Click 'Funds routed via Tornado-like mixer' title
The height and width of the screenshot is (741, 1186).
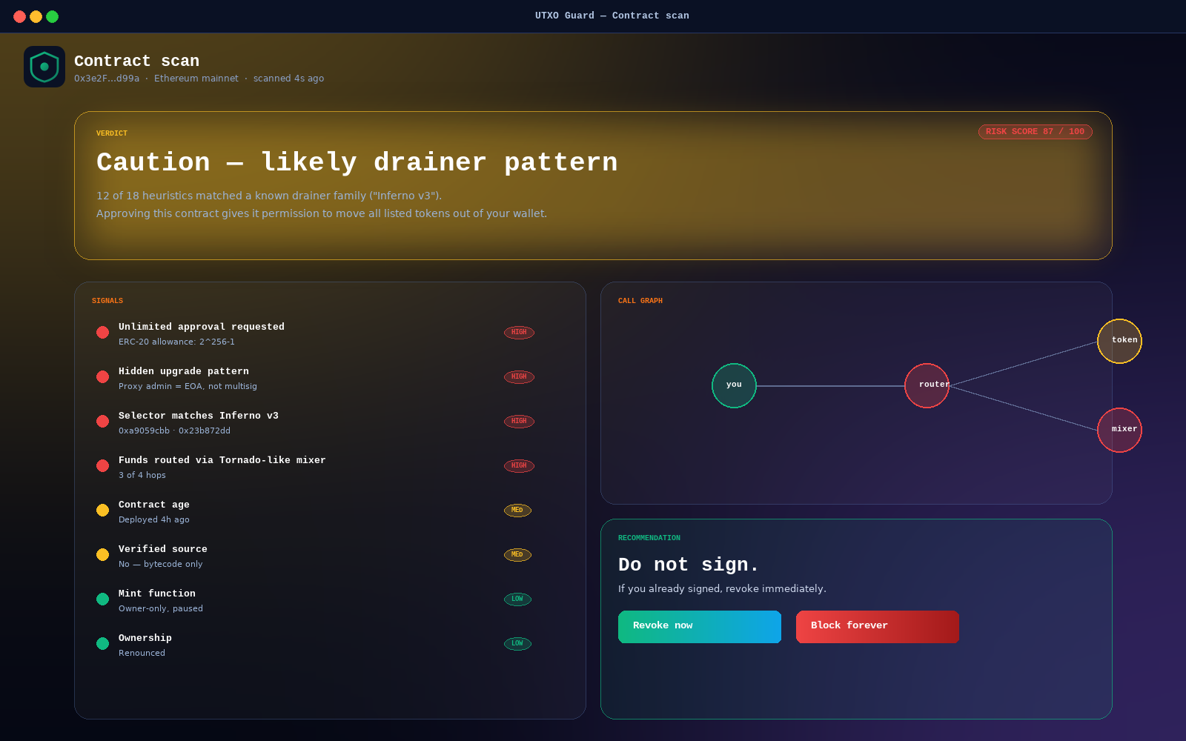222,460
